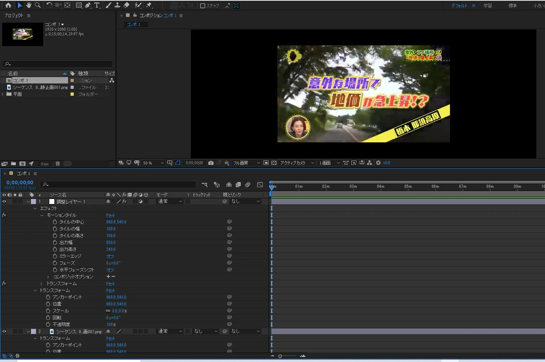The width and height of the screenshot is (545, 362).
Task: Open the アクティブカメラ view dropdown
Action: [x=297, y=163]
